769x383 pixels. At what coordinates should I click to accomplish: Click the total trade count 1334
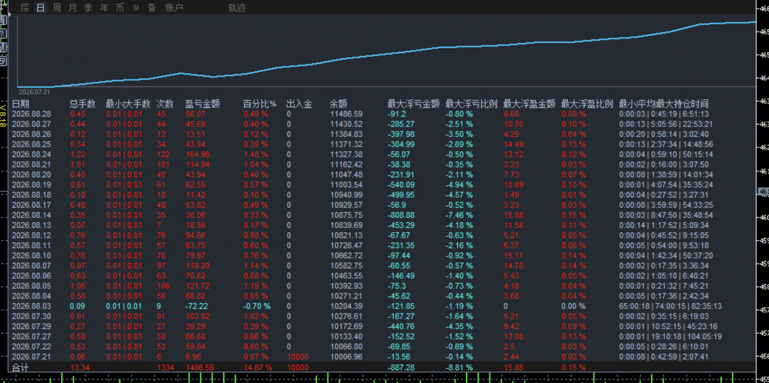pyautogui.click(x=165, y=368)
